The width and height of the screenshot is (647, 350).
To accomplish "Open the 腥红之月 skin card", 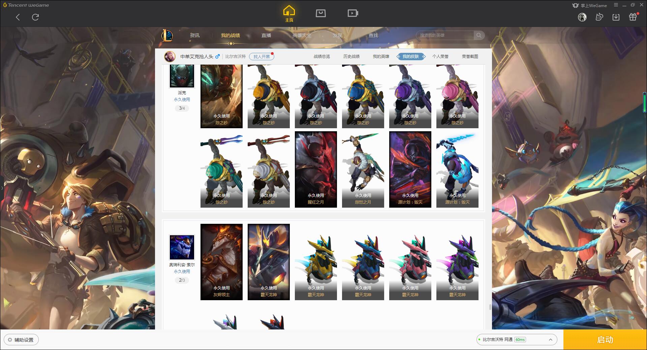I will point(316,169).
